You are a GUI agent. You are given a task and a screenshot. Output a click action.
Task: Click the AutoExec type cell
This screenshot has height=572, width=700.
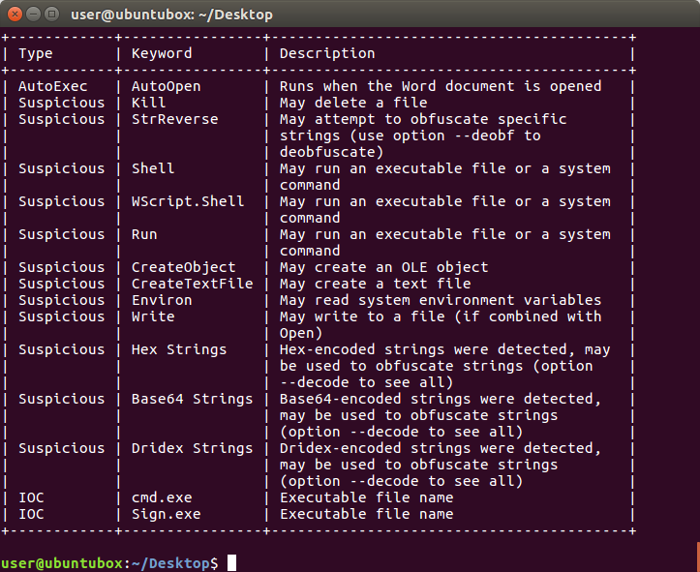53,86
